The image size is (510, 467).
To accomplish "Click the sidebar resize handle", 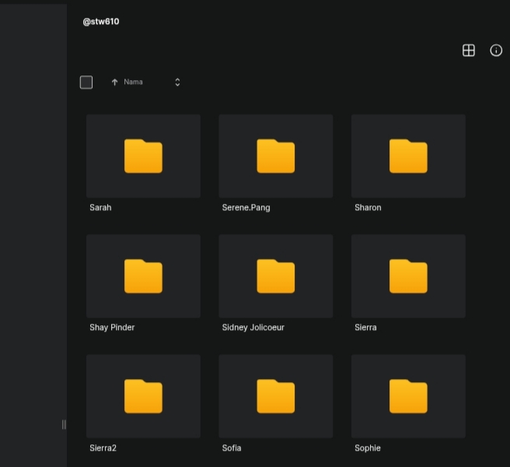I will click(64, 424).
